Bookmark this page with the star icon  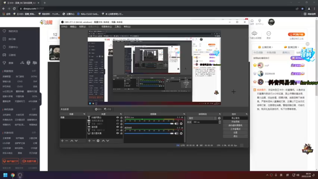click(x=302, y=8)
